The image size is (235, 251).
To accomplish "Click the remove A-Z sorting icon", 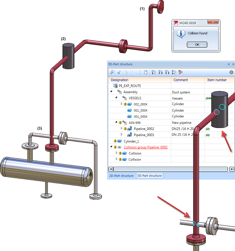I will coord(181,72).
